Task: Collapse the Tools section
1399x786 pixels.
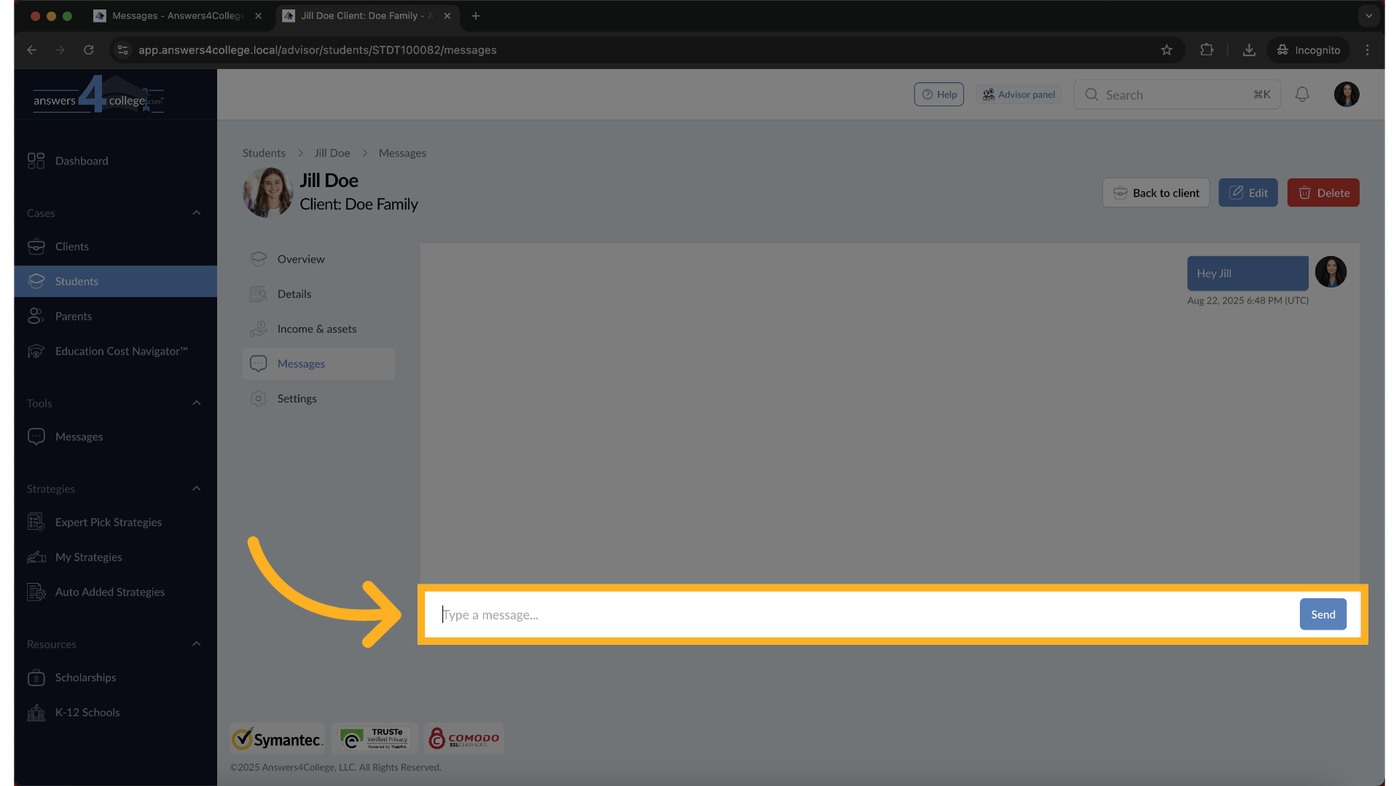Action: click(x=196, y=402)
